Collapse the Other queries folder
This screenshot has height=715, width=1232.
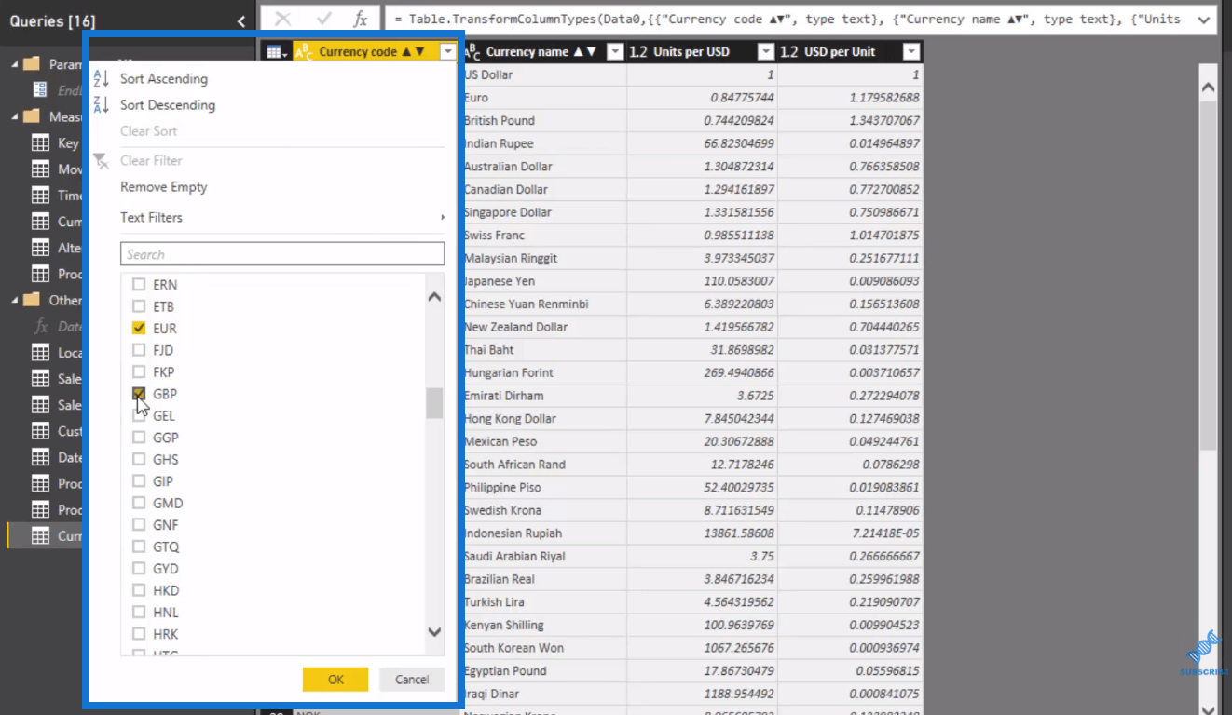14,300
